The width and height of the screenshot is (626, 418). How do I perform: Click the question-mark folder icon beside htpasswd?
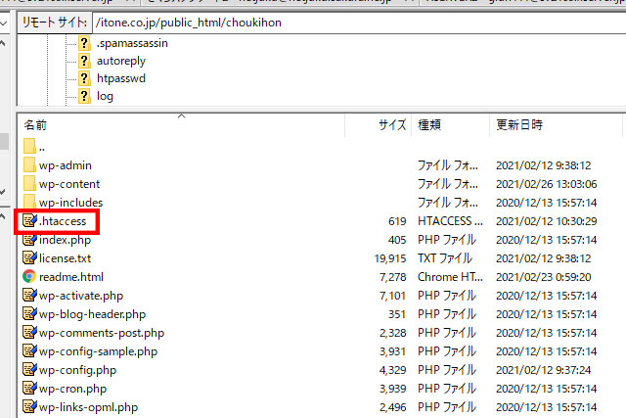pyautogui.click(x=84, y=78)
